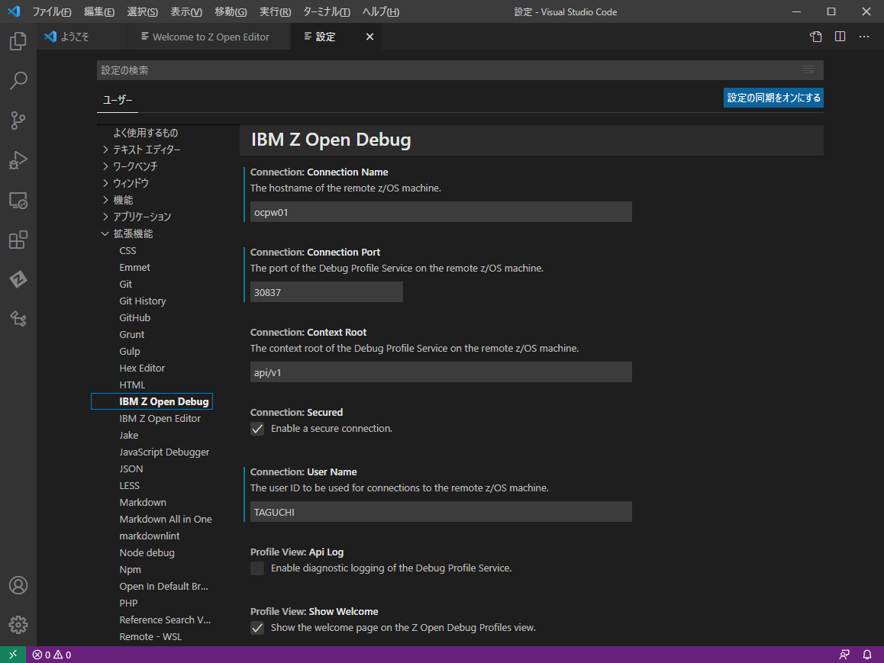Edit the Connection Port field 30837

point(327,292)
